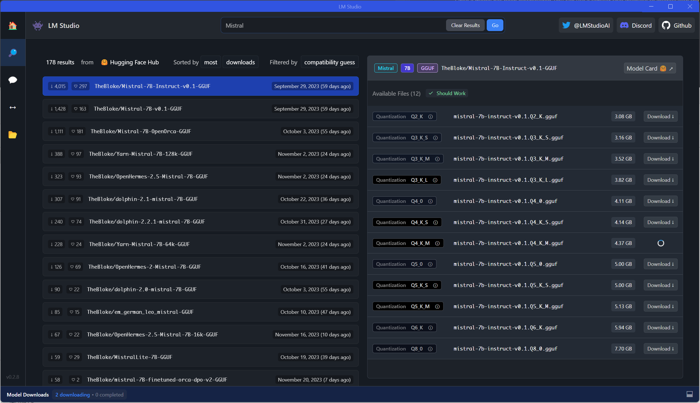Click the sync/transfer arrows icon in sidebar
This screenshot has height=403, width=700.
12,108
